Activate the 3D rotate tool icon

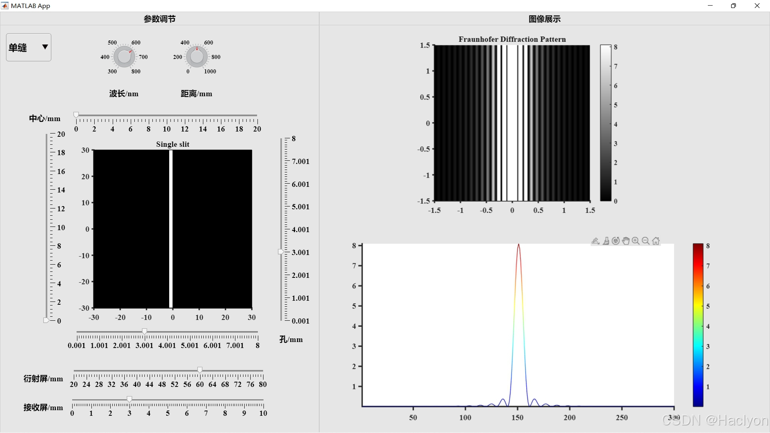[616, 241]
